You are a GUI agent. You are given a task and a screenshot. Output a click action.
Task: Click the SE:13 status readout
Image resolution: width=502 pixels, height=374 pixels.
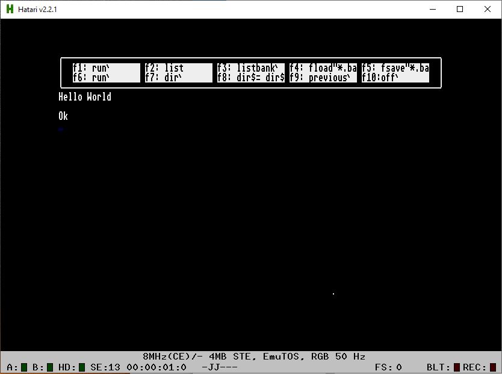(106, 367)
